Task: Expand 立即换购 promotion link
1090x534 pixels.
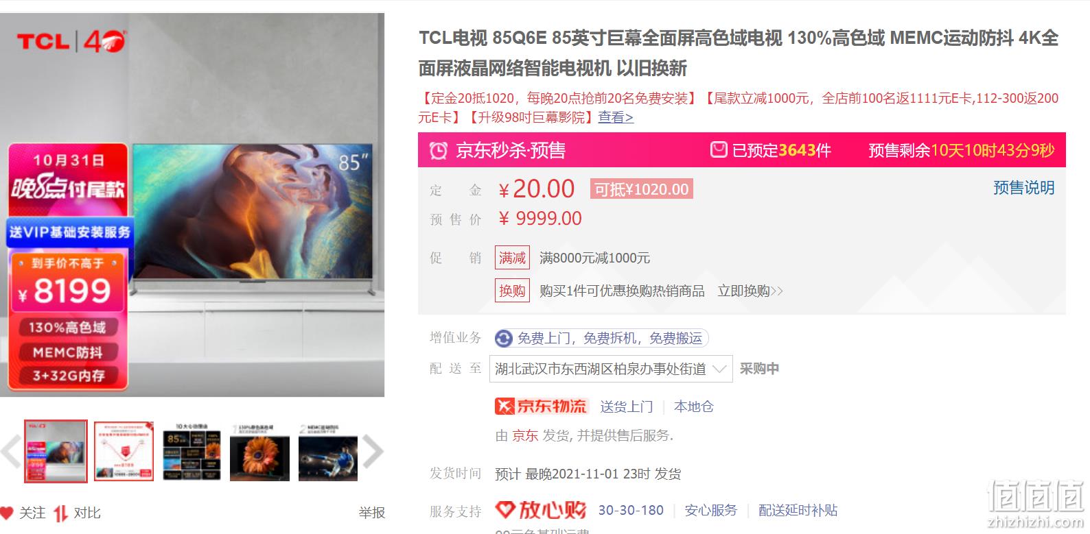Action: click(x=750, y=291)
